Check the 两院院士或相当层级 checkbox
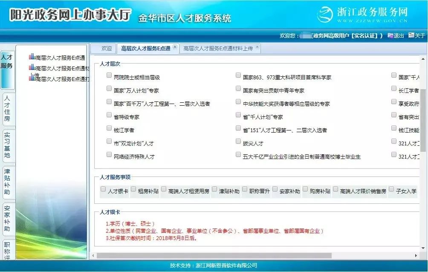Screen dimensions: 428x272 click(110, 75)
